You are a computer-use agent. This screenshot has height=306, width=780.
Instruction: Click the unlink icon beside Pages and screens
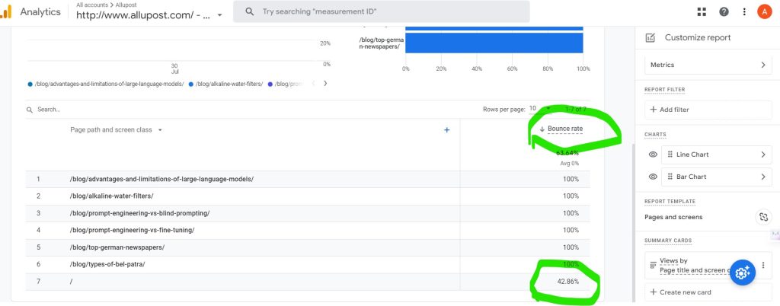click(x=762, y=217)
